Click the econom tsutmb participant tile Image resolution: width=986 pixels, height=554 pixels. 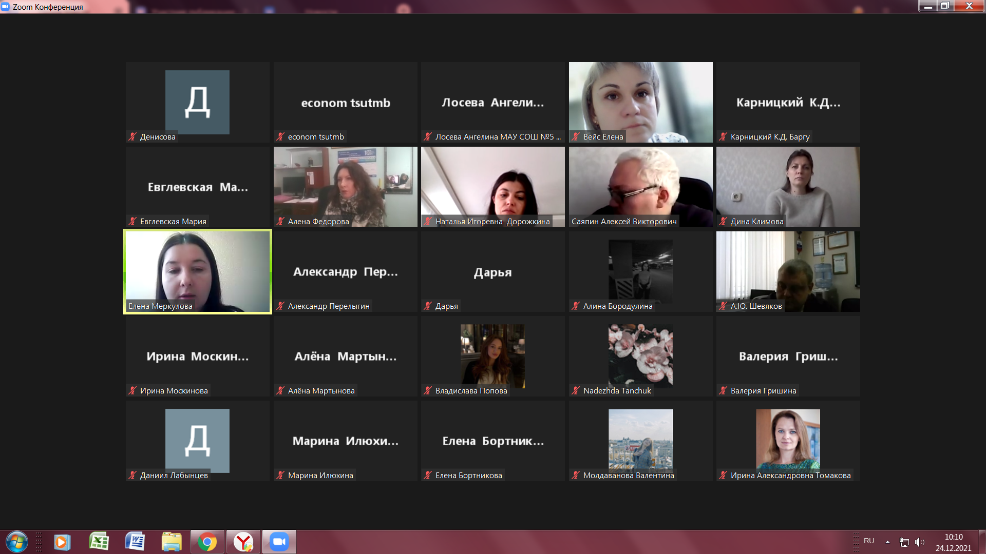tap(346, 103)
